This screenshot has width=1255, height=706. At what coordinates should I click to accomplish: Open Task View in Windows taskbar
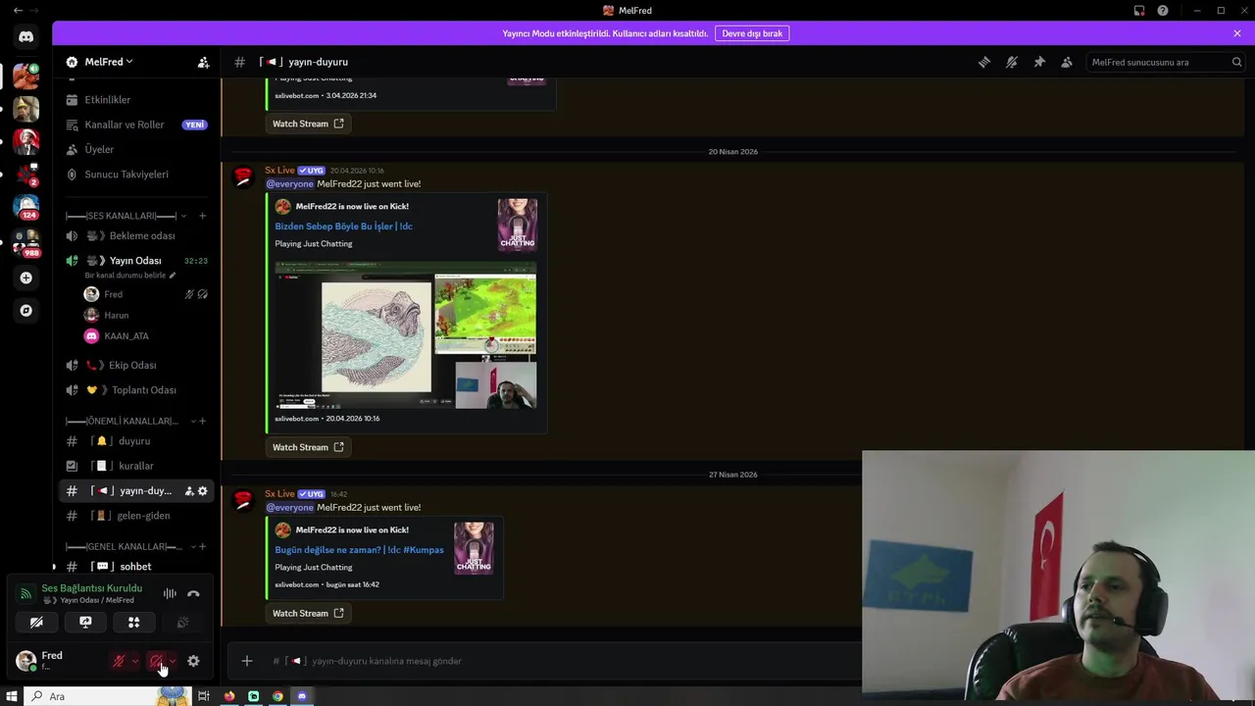[204, 696]
